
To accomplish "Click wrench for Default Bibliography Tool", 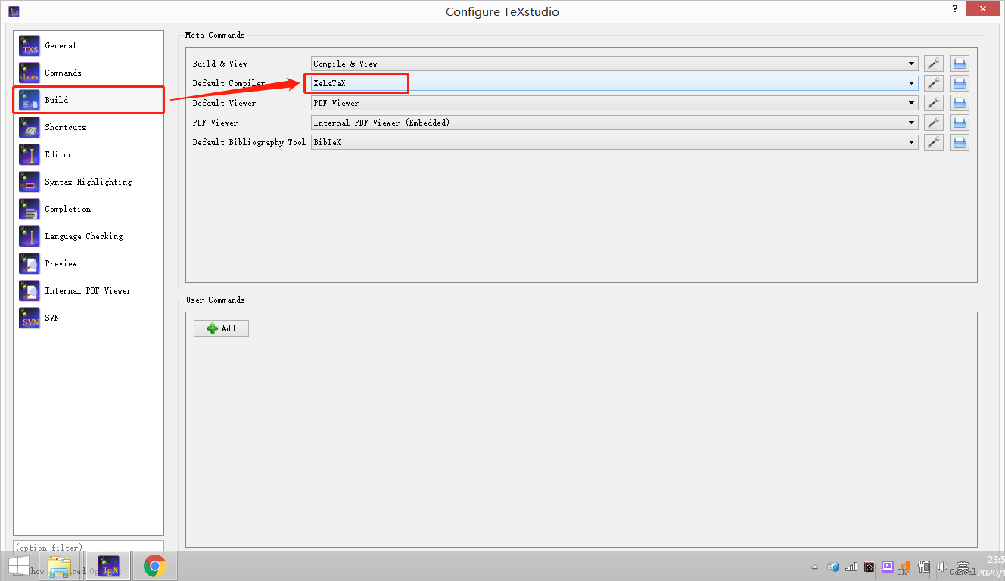I will pos(934,142).
